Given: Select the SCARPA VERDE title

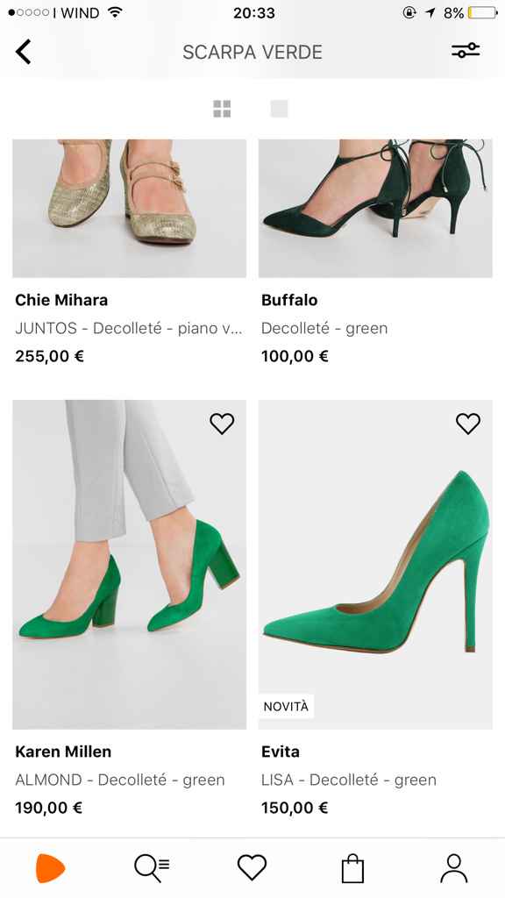Looking at the screenshot, I should 252,53.
